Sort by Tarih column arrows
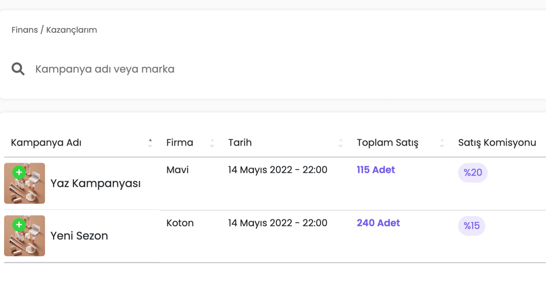Viewport: 546px width, 307px height. pos(340,143)
